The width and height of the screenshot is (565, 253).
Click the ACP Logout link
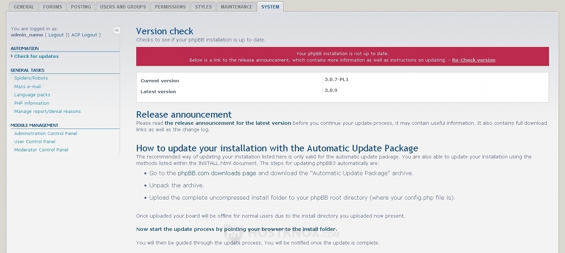pos(85,35)
